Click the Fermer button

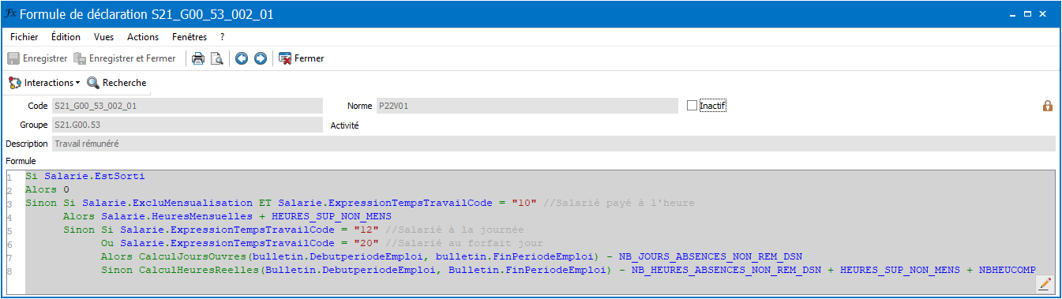[301, 58]
